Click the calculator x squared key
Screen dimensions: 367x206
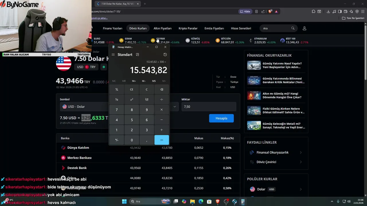(x=132, y=100)
